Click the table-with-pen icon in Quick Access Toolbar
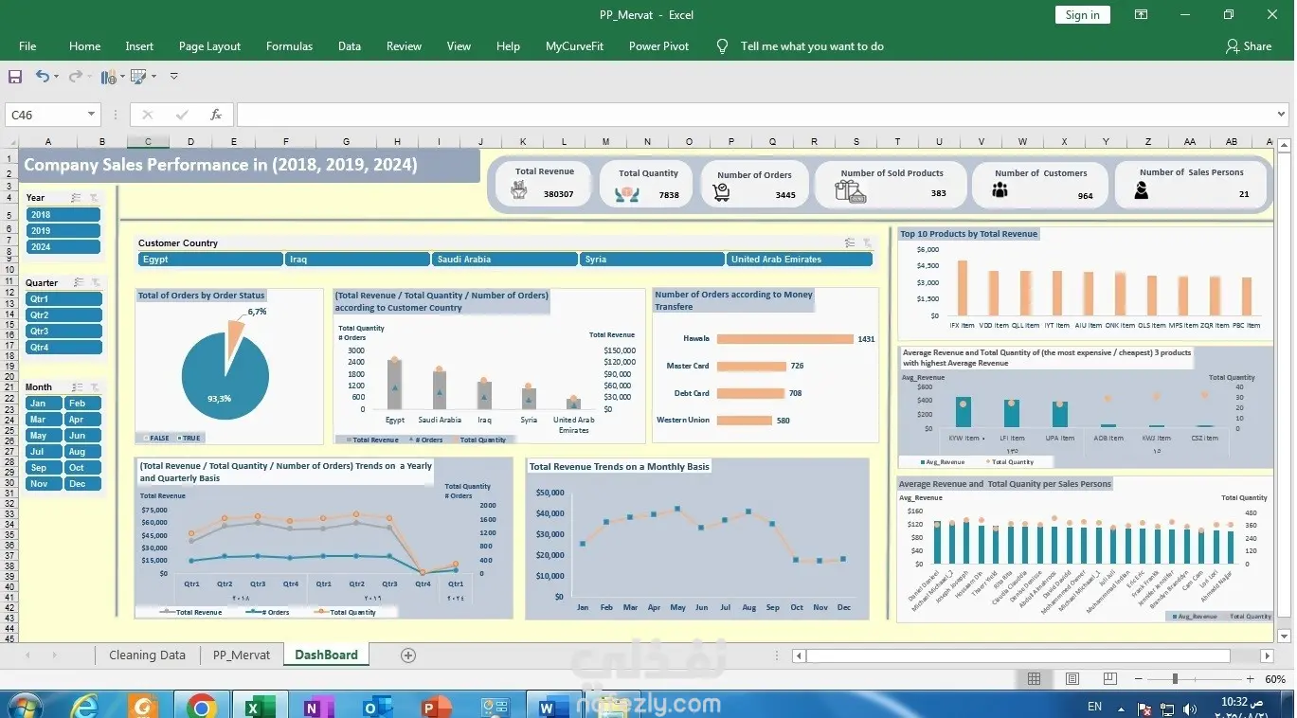 [x=138, y=77]
